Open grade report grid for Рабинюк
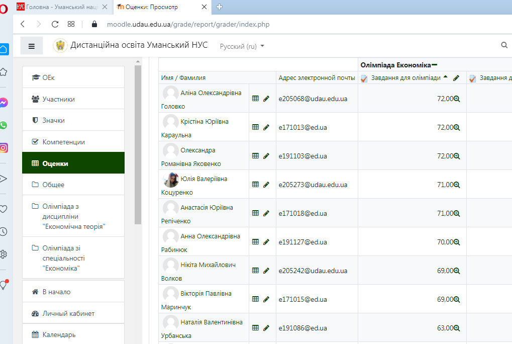Screen dimensions: 512x344 tap(256, 242)
